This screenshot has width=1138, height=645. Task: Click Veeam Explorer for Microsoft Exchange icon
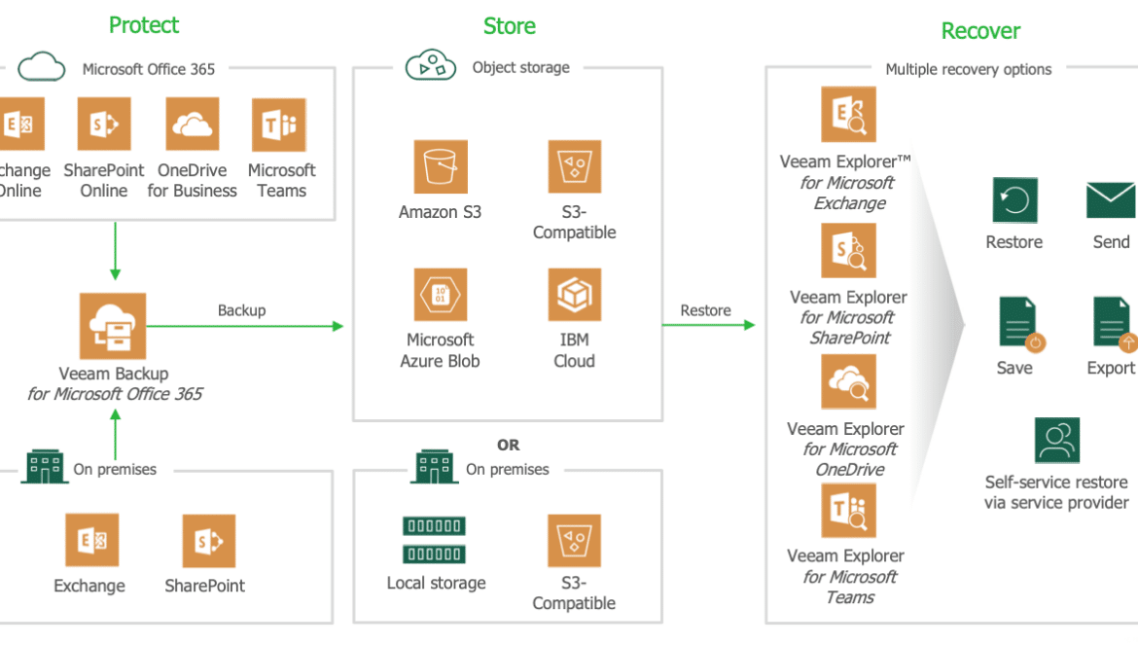848,114
